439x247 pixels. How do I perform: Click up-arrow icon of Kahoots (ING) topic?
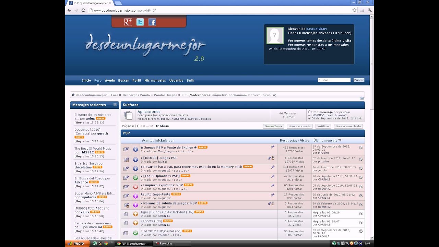click(135, 223)
